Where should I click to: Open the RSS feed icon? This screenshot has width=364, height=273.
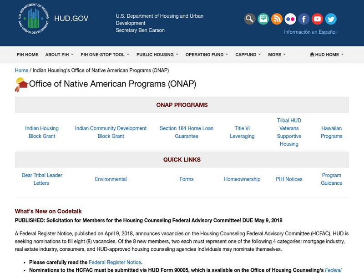[277, 19]
